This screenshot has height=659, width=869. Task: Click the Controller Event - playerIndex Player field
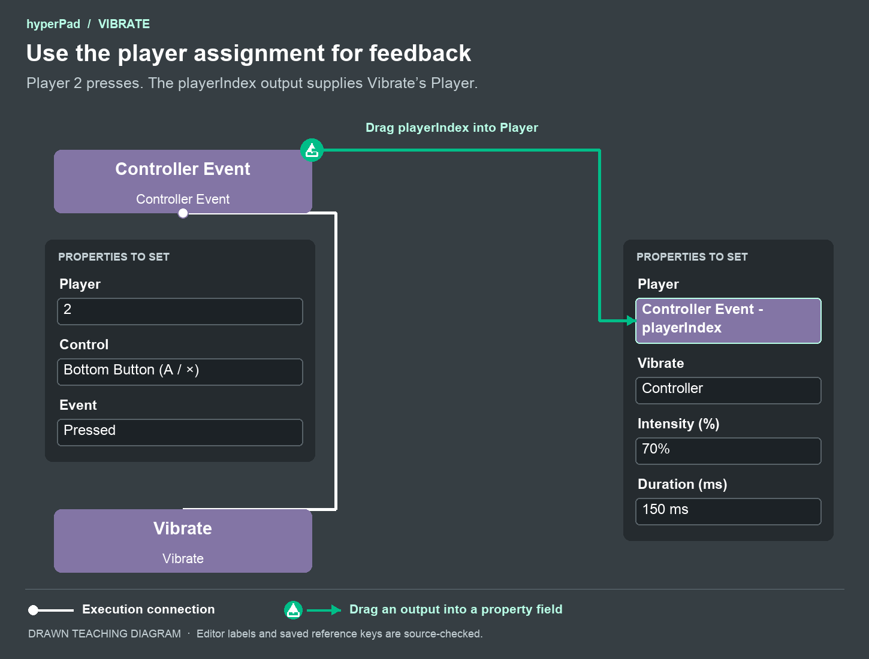728,321
